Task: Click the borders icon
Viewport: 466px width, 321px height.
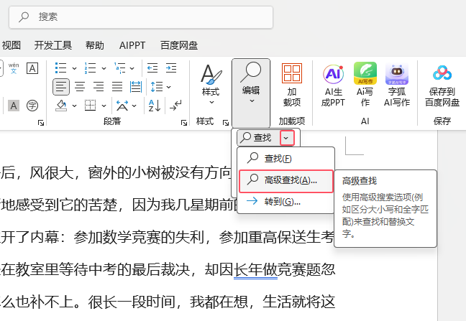Action: point(91,106)
